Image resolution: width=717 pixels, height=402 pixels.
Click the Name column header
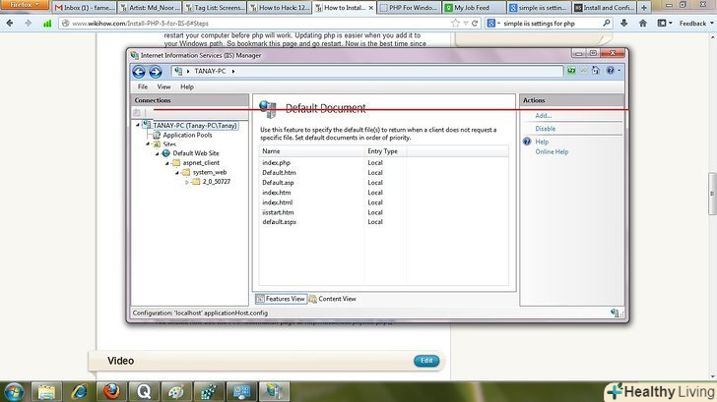(x=272, y=151)
